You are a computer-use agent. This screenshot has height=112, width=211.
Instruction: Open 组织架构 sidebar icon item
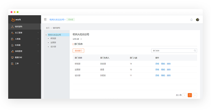pos(12,27)
